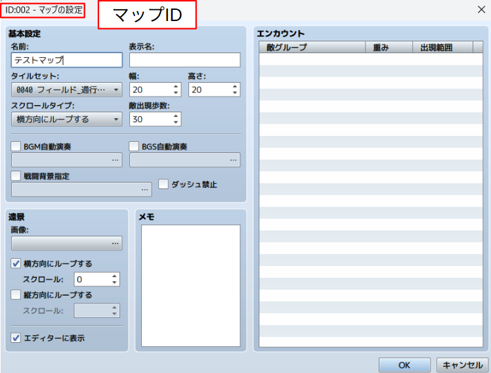Enable the BGS自動演奏 checkbox
Image resolution: width=491 pixels, height=373 pixels.
134,146
